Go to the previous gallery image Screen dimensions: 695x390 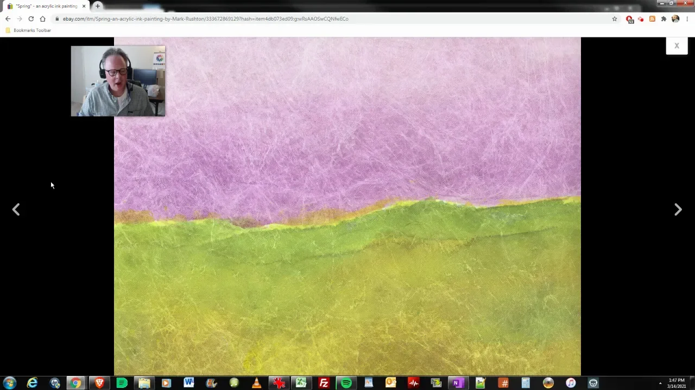click(16, 210)
